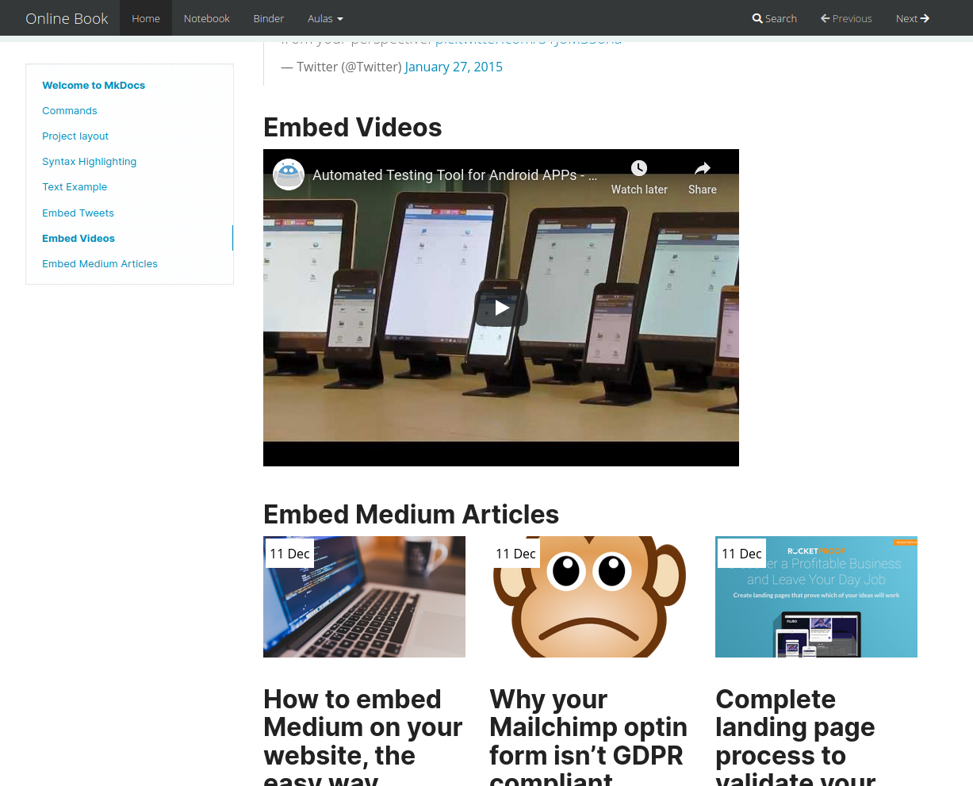Go to Next page arrow

pyautogui.click(x=913, y=18)
